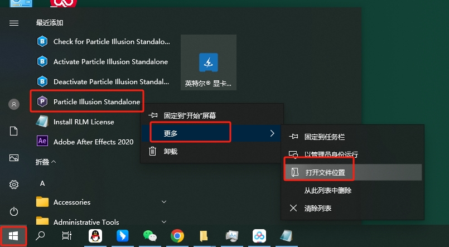Click the Windows Start button
This screenshot has width=449, height=247.
pyautogui.click(x=13, y=236)
